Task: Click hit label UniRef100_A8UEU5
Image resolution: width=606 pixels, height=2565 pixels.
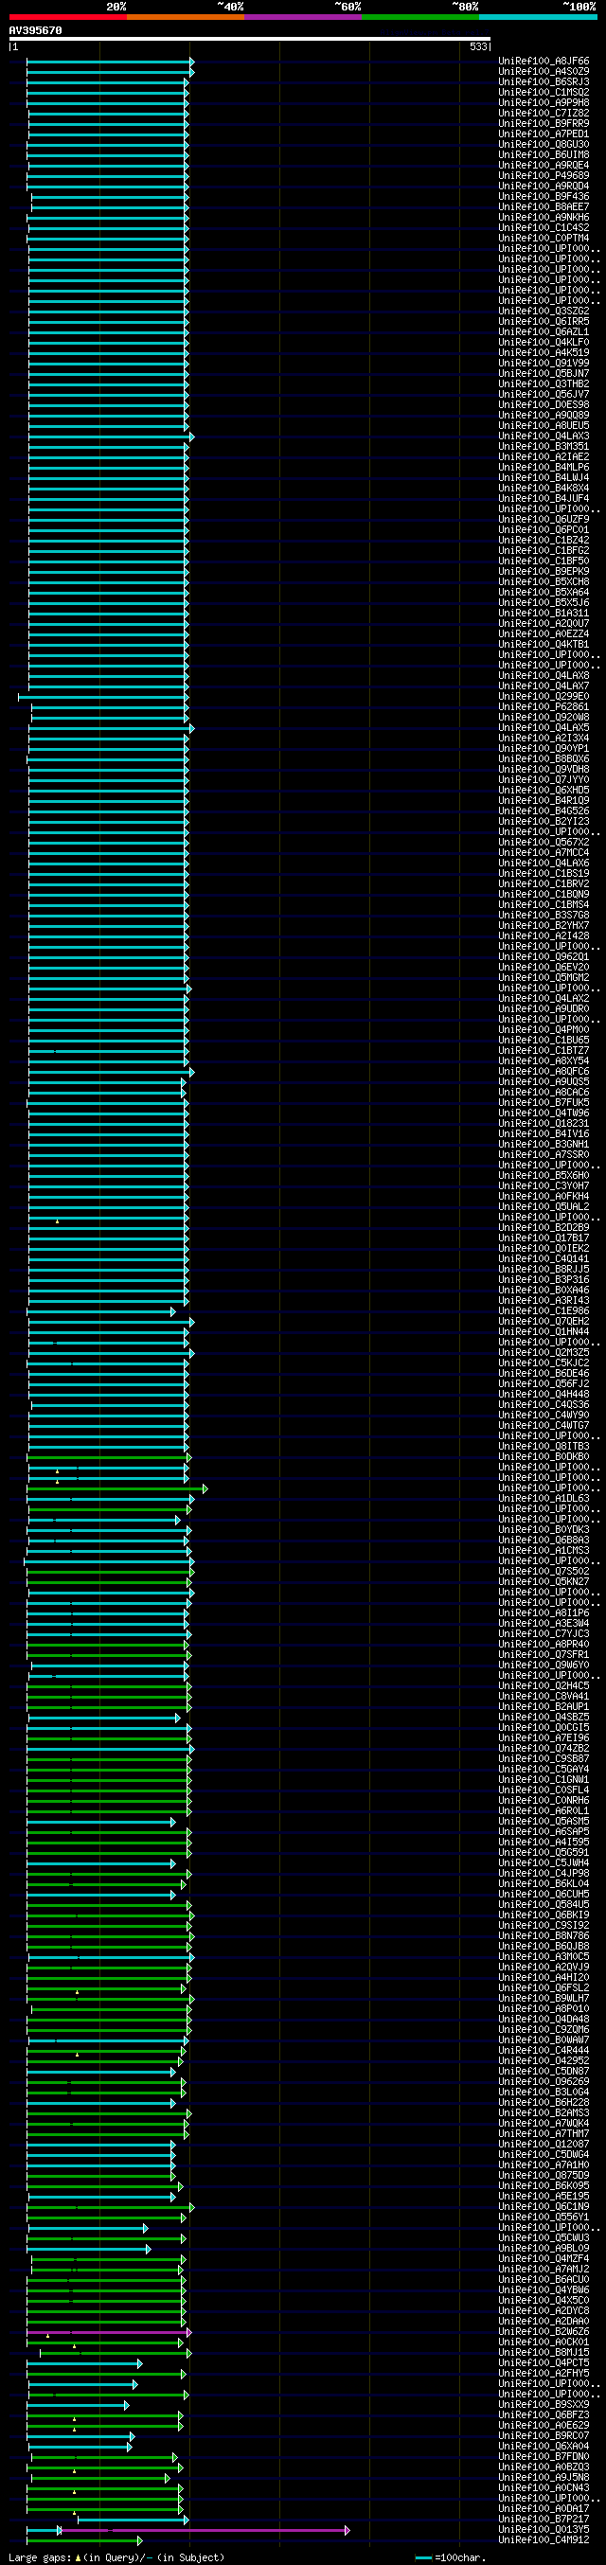Action: click(544, 426)
